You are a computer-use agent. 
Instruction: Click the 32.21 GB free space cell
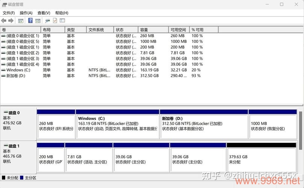[x=179, y=70]
